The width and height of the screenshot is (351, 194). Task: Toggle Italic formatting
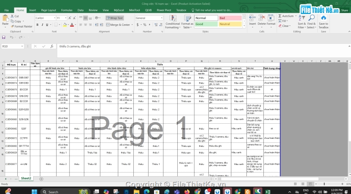(x=42, y=25)
